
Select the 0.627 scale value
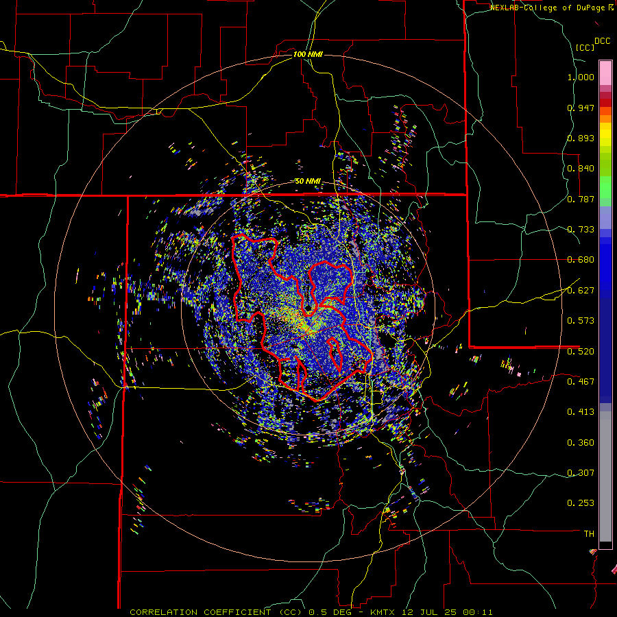581,291
